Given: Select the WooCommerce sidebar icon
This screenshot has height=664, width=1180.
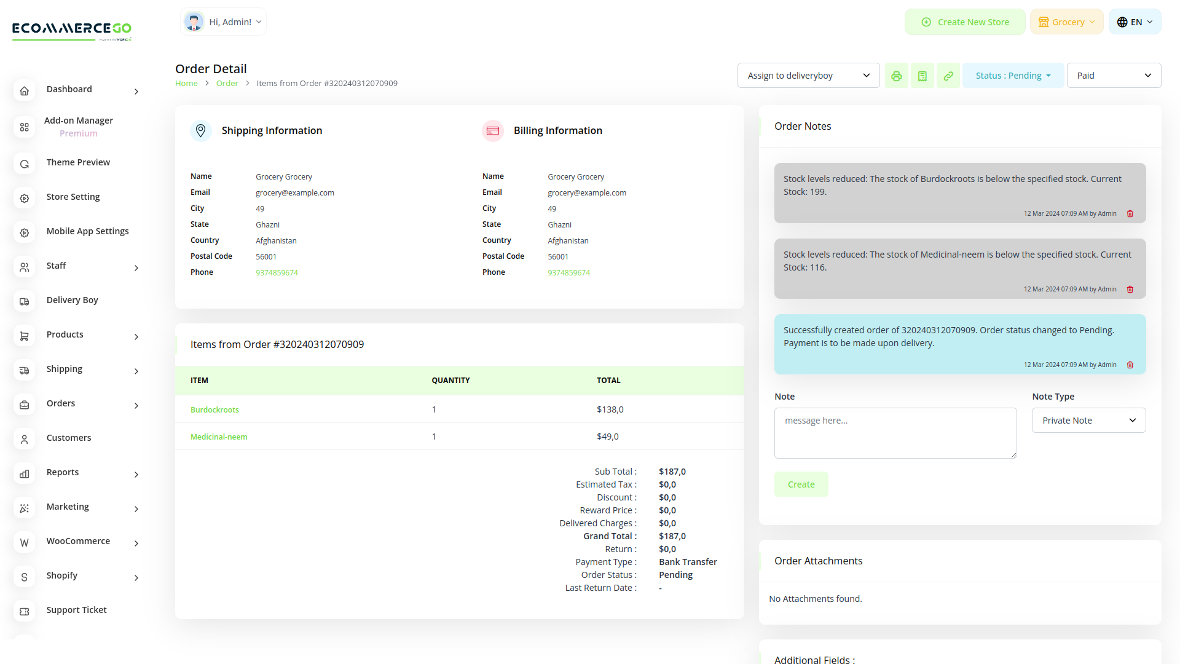Looking at the screenshot, I should (24, 542).
